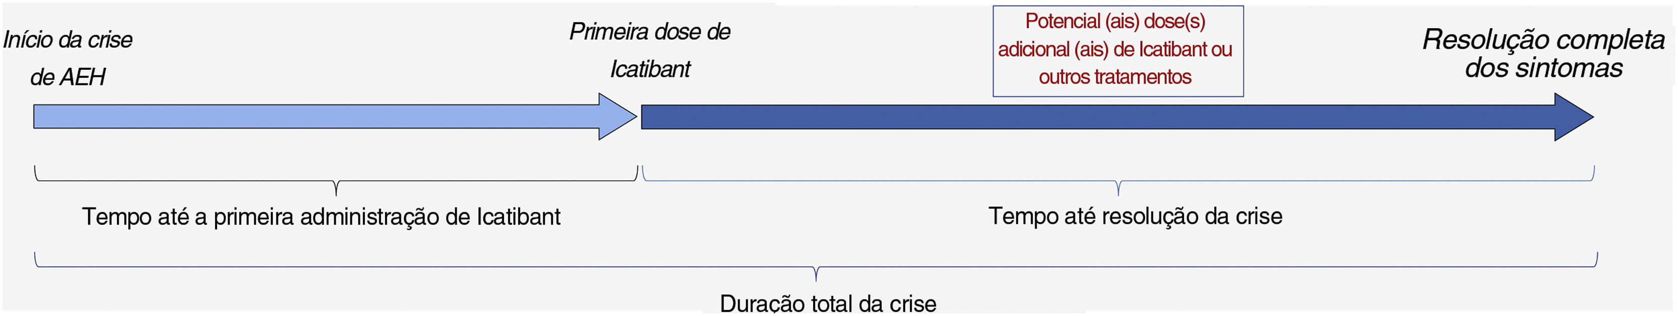The width and height of the screenshot is (1678, 316).
Task: Click the 'de AEH' text
Action: (x=68, y=77)
